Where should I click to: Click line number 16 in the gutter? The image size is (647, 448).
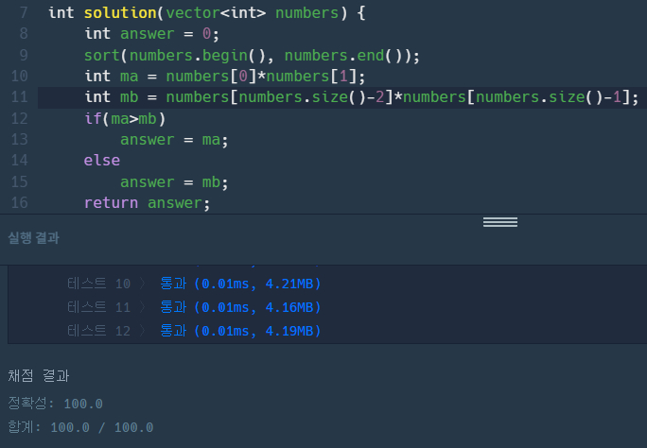pos(20,202)
